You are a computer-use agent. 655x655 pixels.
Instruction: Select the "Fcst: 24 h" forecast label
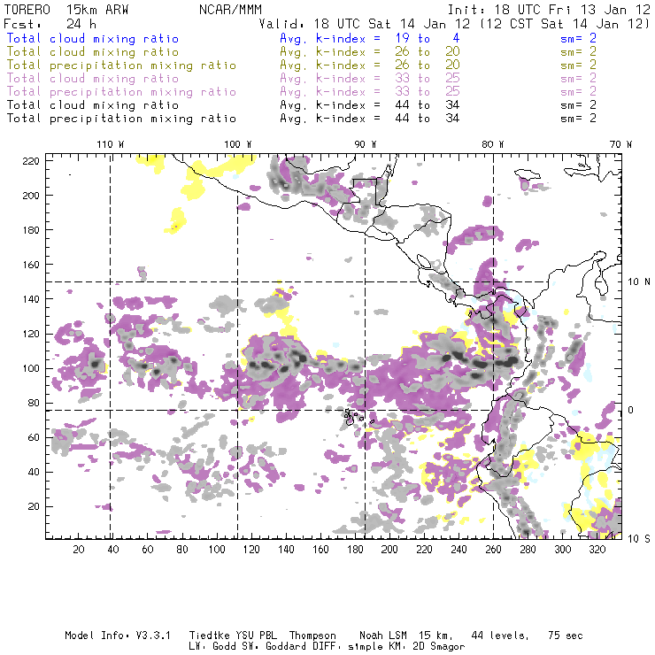pos(50,24)
